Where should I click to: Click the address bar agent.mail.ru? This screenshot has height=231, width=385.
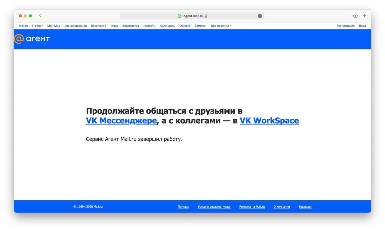(192, 16)
